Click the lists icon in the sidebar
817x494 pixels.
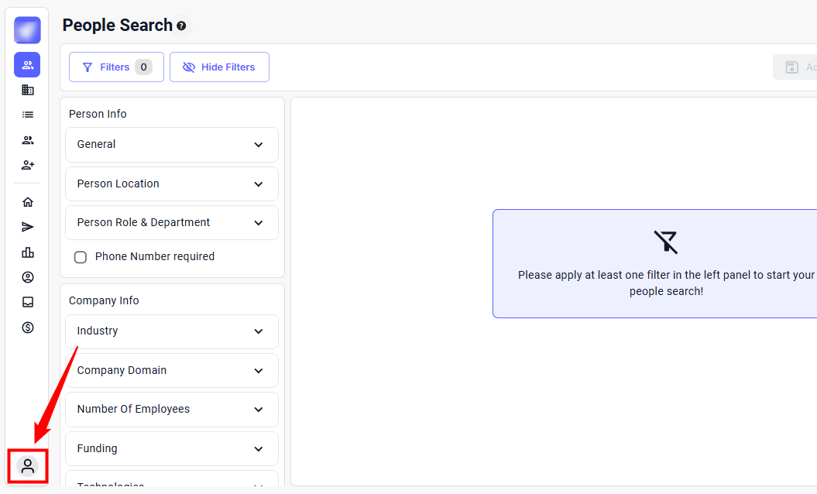click(x=28, y=115)
